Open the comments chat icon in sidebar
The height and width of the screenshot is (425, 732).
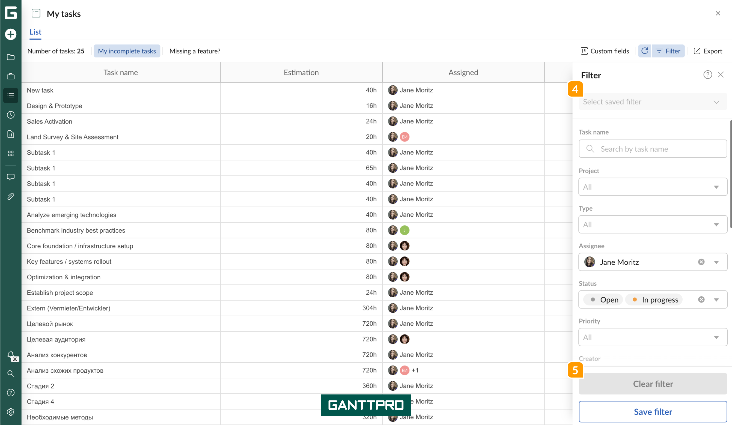(x=11, y=177)
